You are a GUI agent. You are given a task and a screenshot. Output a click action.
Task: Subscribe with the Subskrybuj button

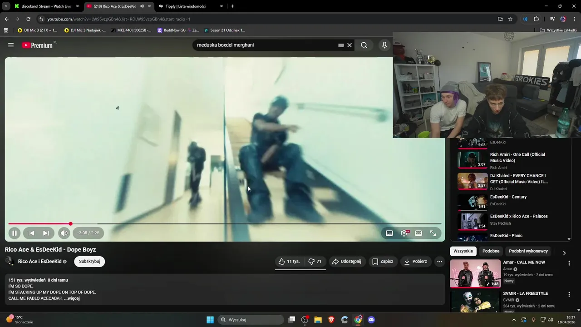click(x=89, y=262)
